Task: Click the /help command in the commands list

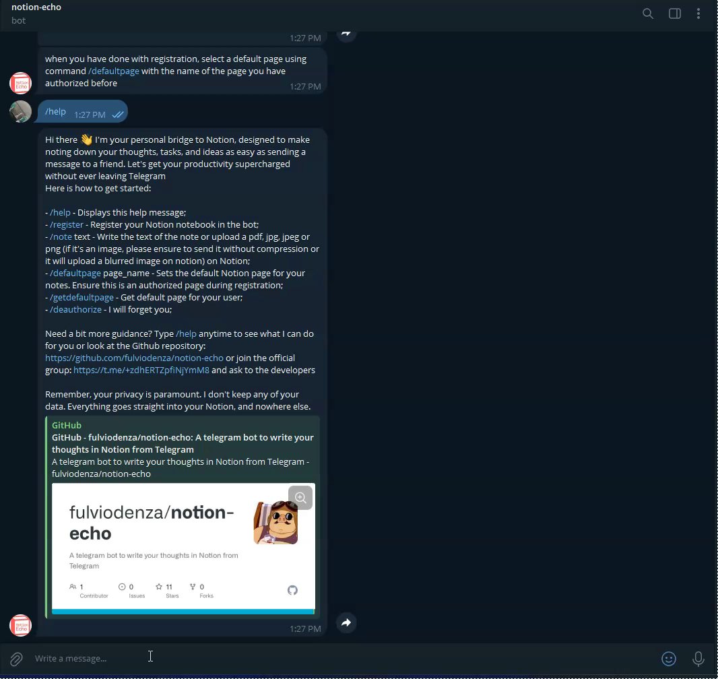Action: (x=60, y=212)
